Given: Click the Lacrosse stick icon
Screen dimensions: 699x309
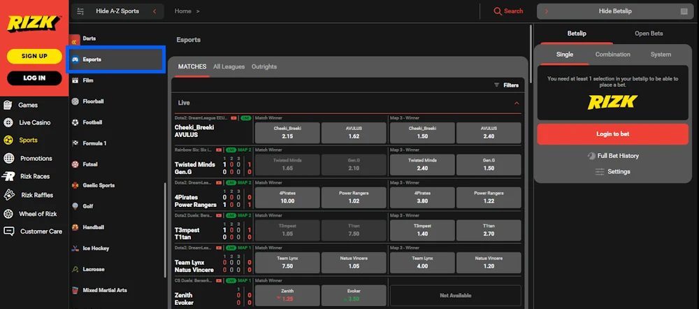Looking at the screenshot, I should pyautogui.click(x=75, y=269).
